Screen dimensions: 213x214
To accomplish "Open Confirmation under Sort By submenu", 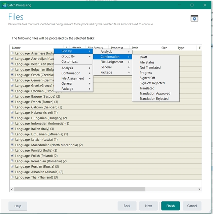I will click(112, 57).
